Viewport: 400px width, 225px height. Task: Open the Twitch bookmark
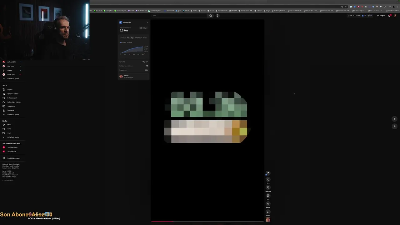coord(131,11)
